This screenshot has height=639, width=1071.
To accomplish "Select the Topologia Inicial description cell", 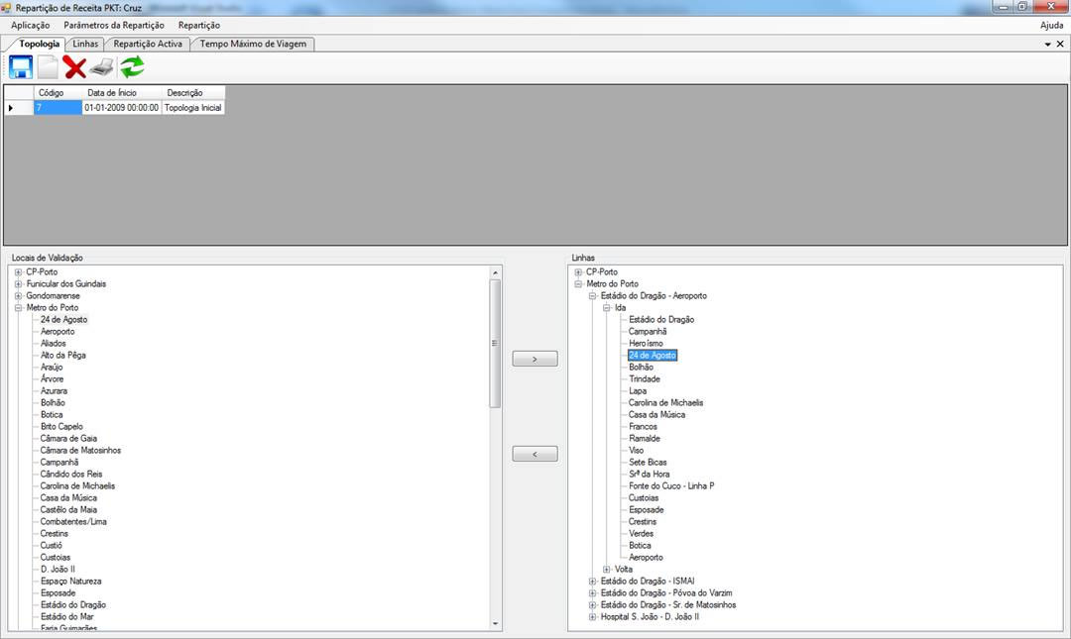I will (192, 108).
